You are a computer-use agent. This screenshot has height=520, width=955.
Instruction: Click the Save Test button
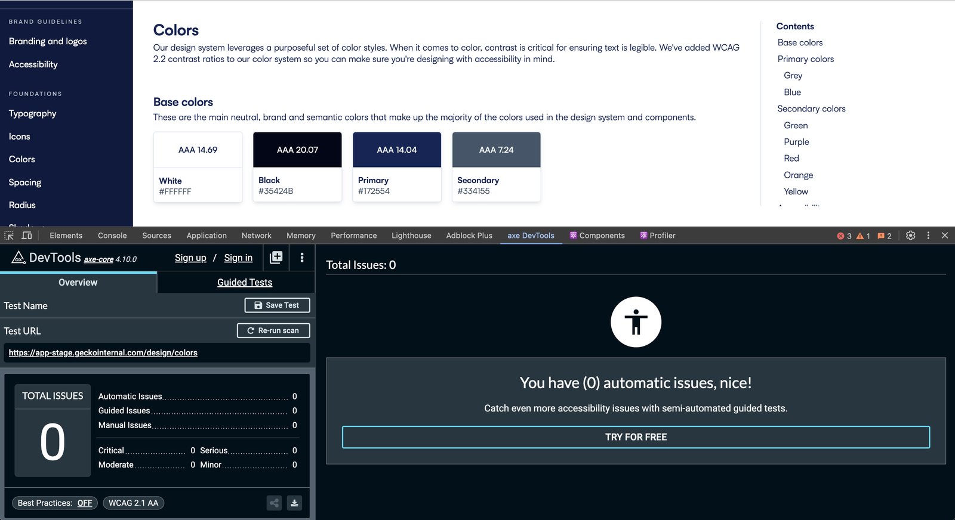pyautogui.click(x=277, y=305)
